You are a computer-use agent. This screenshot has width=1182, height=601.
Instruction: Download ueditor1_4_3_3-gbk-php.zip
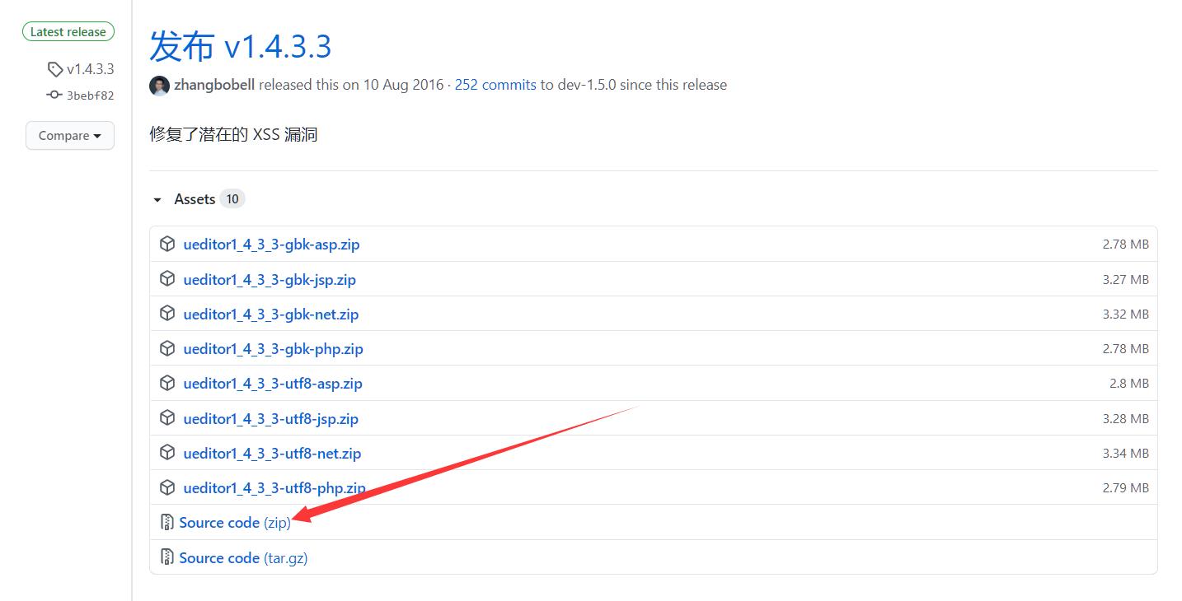(x=273, y=349)
